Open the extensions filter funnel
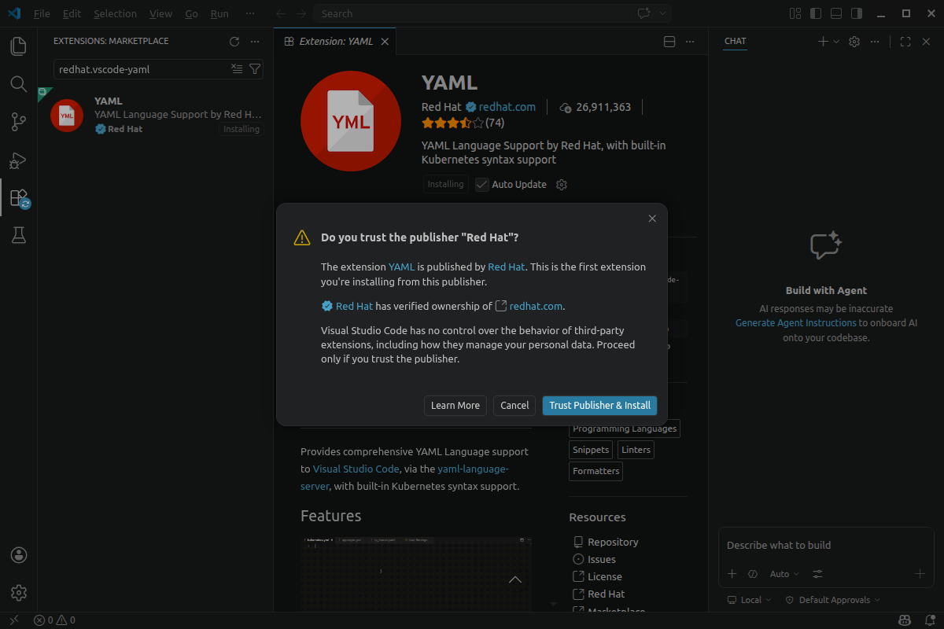 (x=254, y=69)
